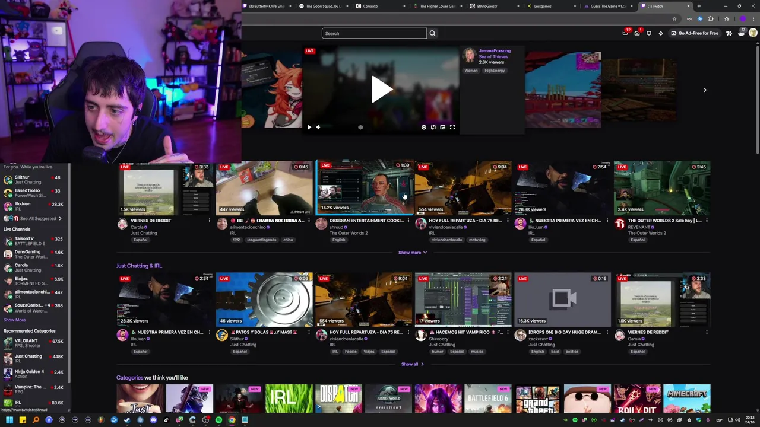Open Sticky Notes from the taskbar
The height and width of the screenshot is (427, 760).
point(23,420)
